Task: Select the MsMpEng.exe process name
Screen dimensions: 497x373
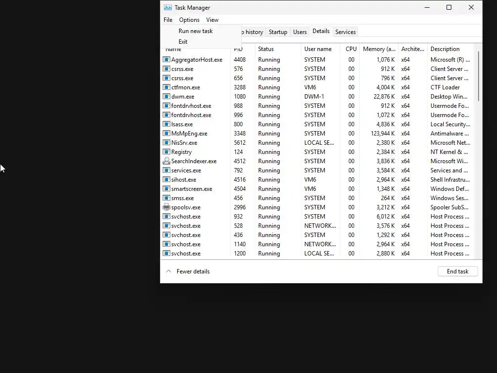Action: click(x=189, y=134)
